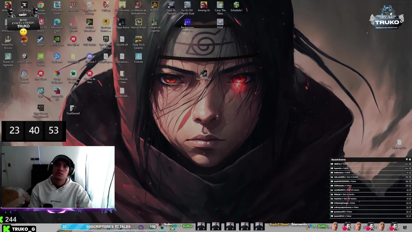Viewport: 412px width, 232px height.
Task: Open the Discord shortcut
Action: (89, 58)
